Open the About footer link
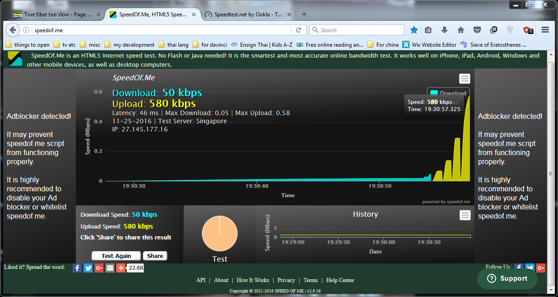This screenshot has height=297, width=558. pyautogui.click(x=221, y=280)
